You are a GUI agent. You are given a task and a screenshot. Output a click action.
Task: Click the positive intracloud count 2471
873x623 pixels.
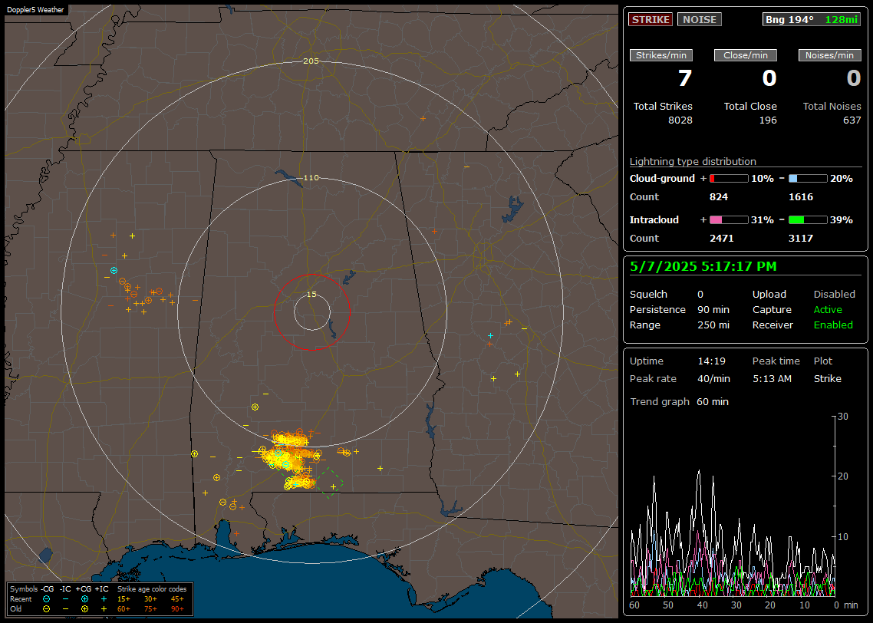(722, 239)
